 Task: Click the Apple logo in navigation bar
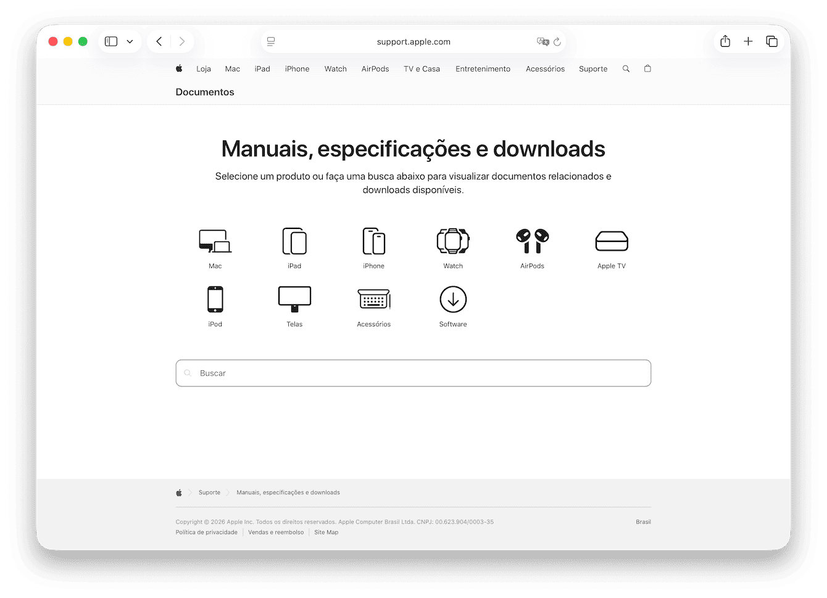(x=179, y=69)
